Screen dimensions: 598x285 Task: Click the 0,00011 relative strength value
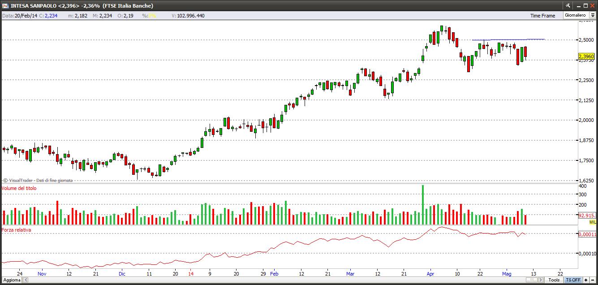[587, 234]
